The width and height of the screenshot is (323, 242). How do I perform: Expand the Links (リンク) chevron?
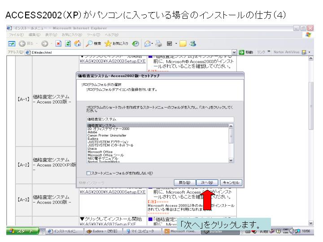[x=269, y=51]
